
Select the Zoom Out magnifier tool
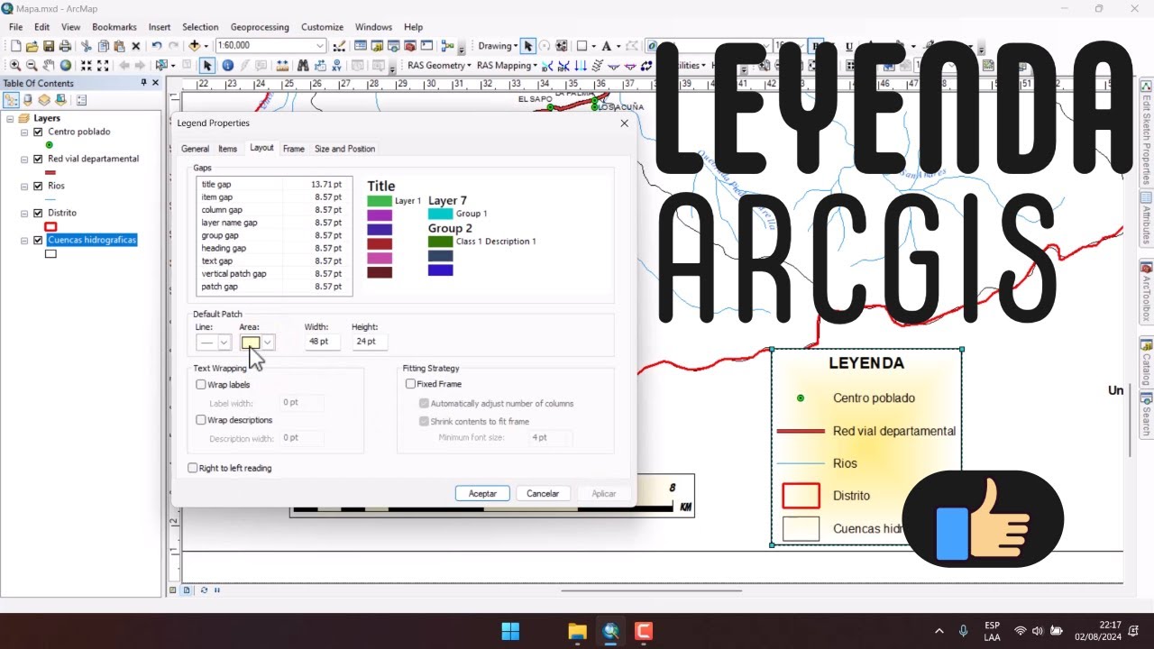(x=32, y=65)
